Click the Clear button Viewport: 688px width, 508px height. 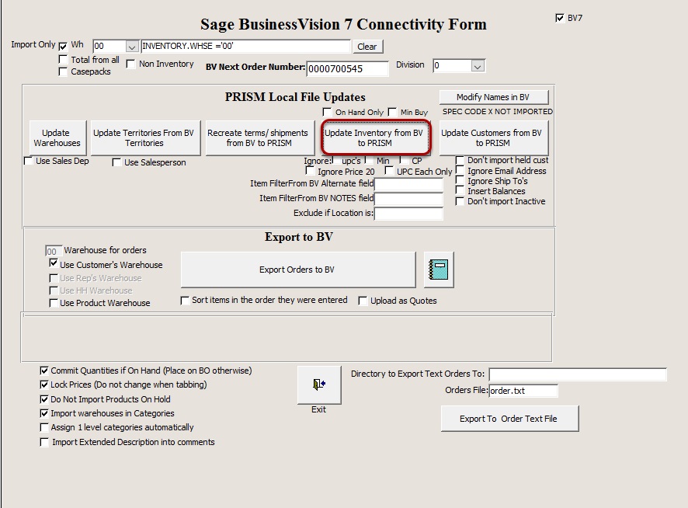[368, 47]
